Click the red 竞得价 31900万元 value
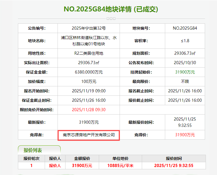The width and height of the screenshot is (217, 175). [185, 135]
